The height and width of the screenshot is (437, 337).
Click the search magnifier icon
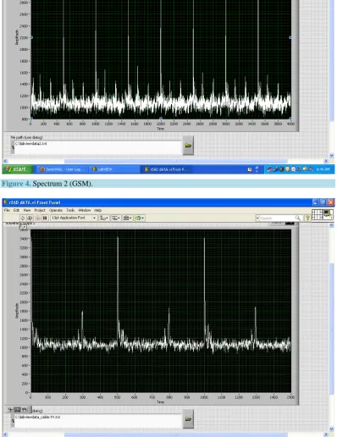point(297,218)
